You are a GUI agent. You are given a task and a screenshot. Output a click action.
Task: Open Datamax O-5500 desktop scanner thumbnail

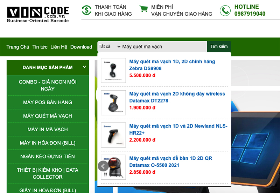[x=113, y=167]
